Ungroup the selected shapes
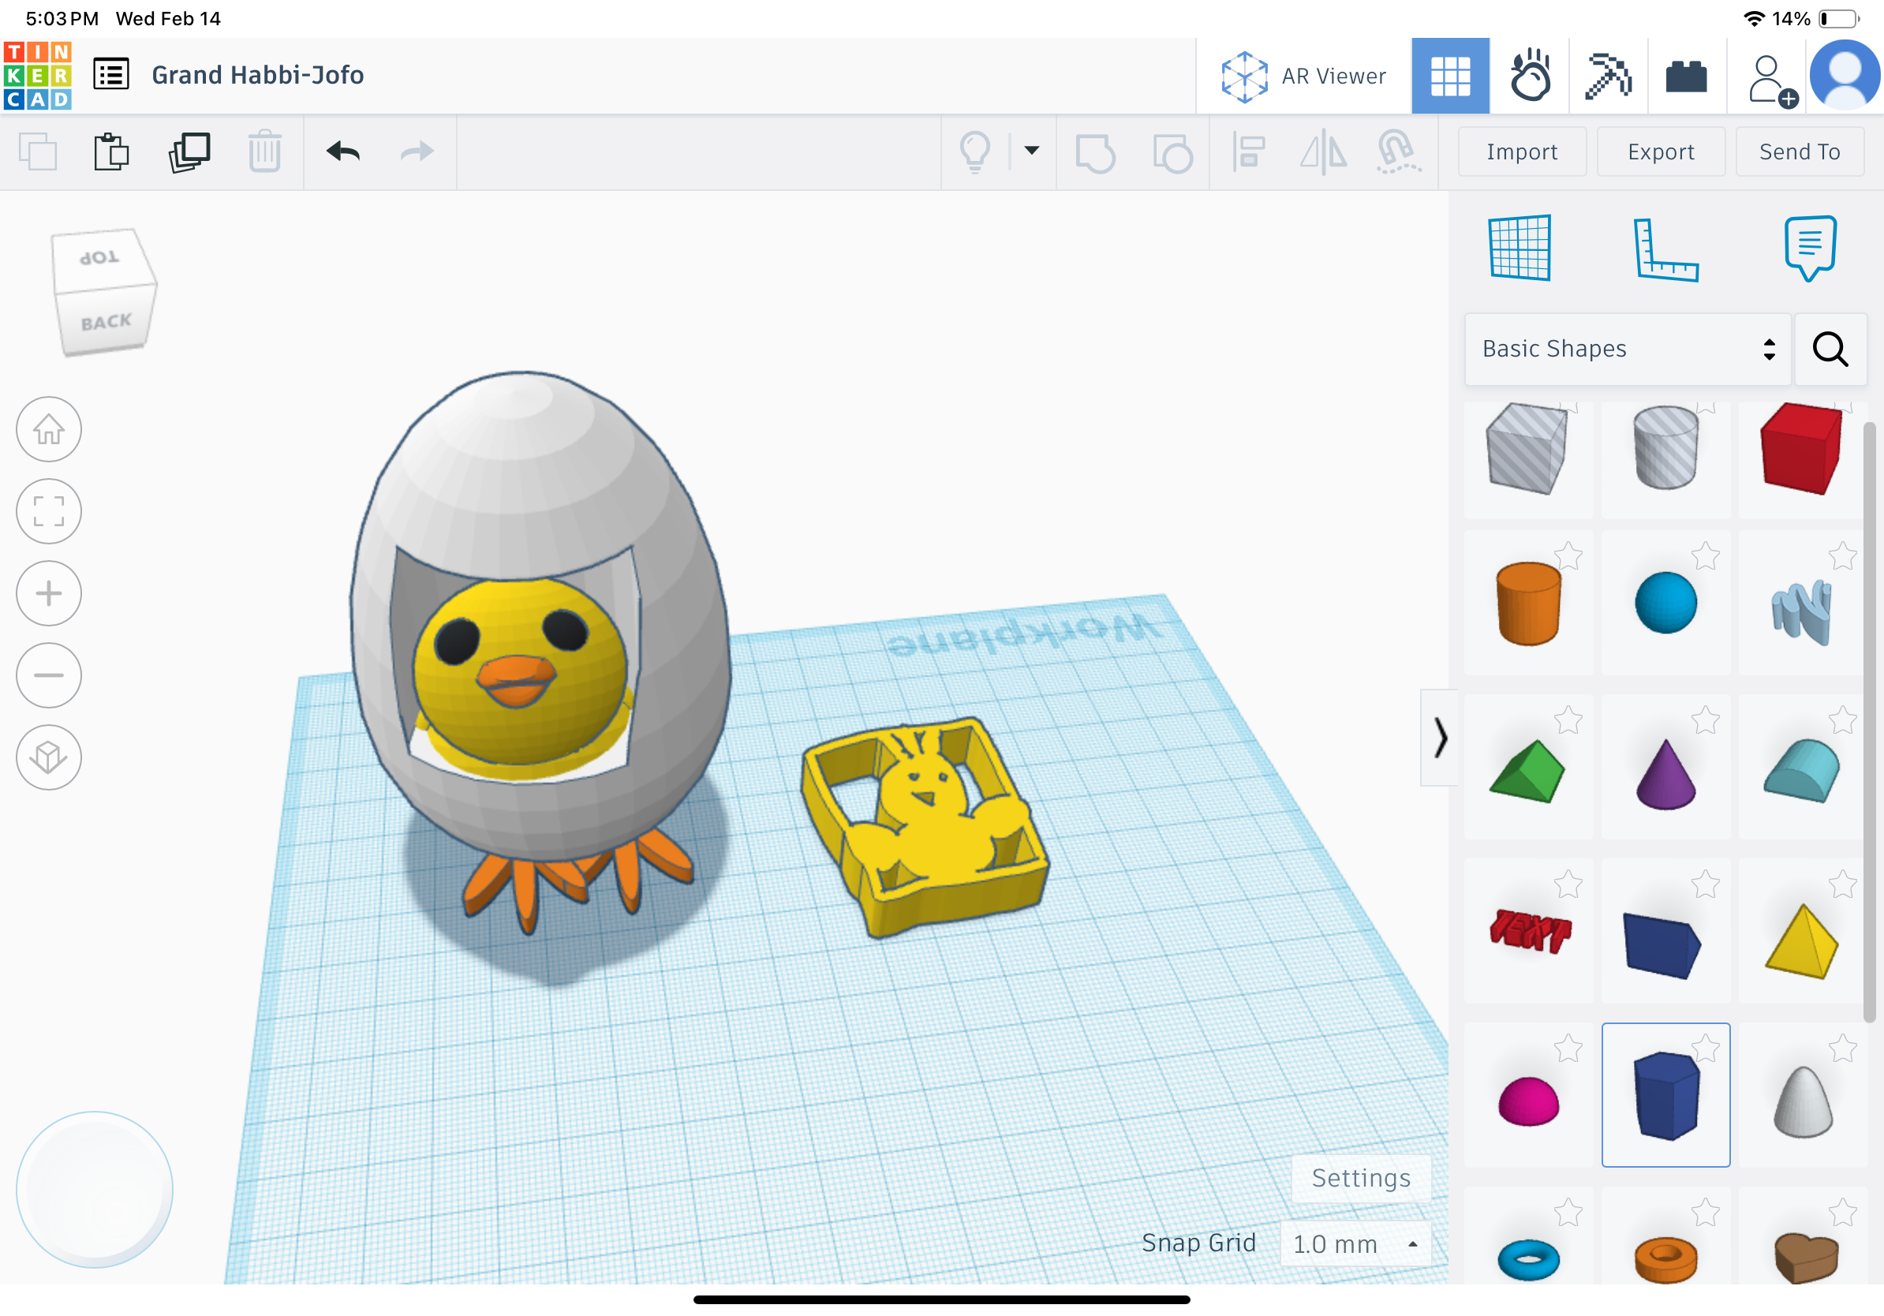 coord(1172,152)
